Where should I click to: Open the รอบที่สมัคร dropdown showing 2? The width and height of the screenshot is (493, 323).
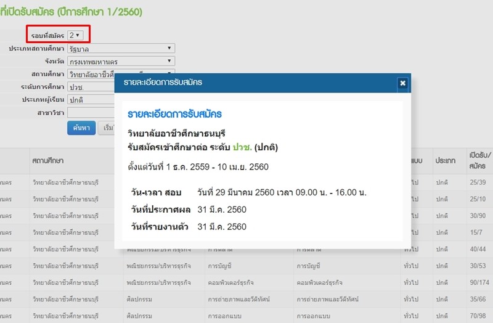[x=75, y=36]
